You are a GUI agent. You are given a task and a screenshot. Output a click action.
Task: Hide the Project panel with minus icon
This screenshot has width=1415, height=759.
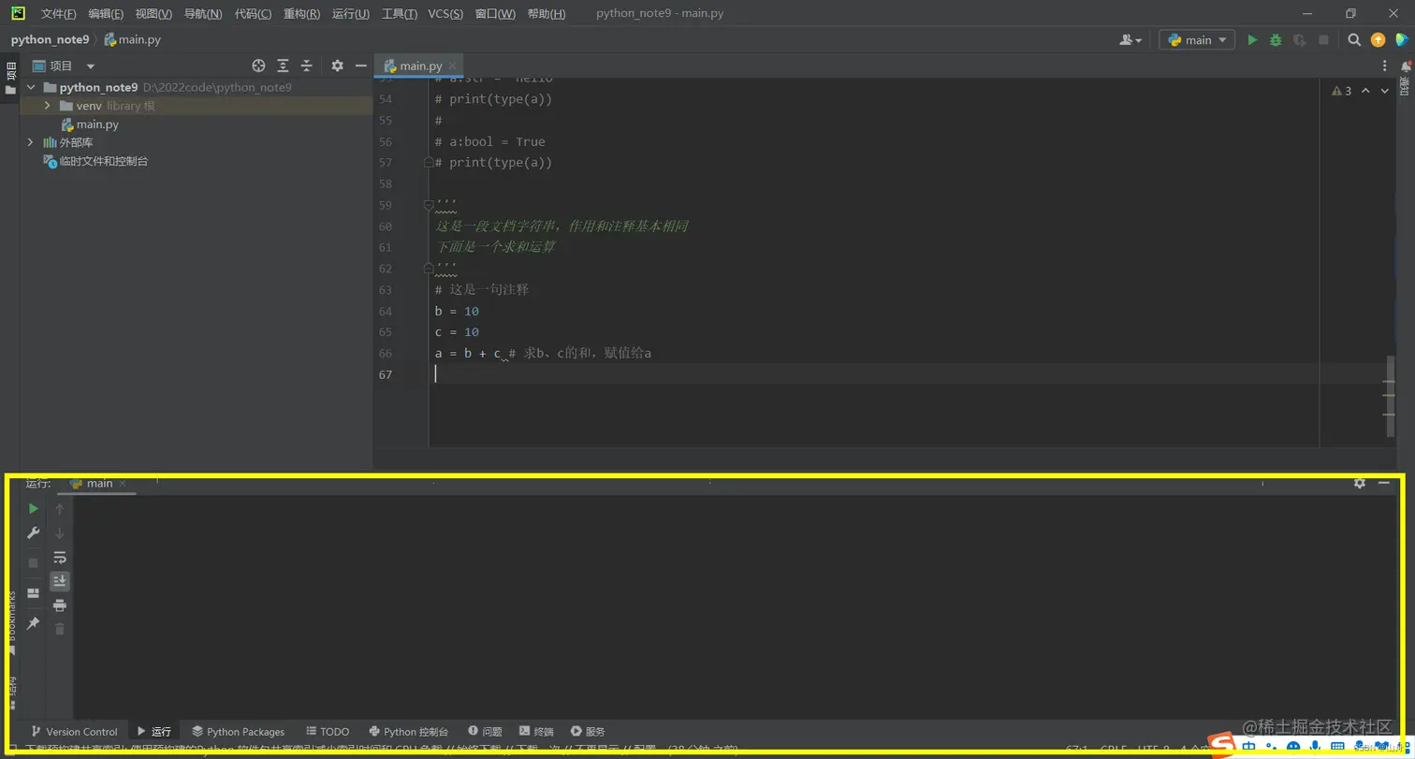tap(360, 66)
